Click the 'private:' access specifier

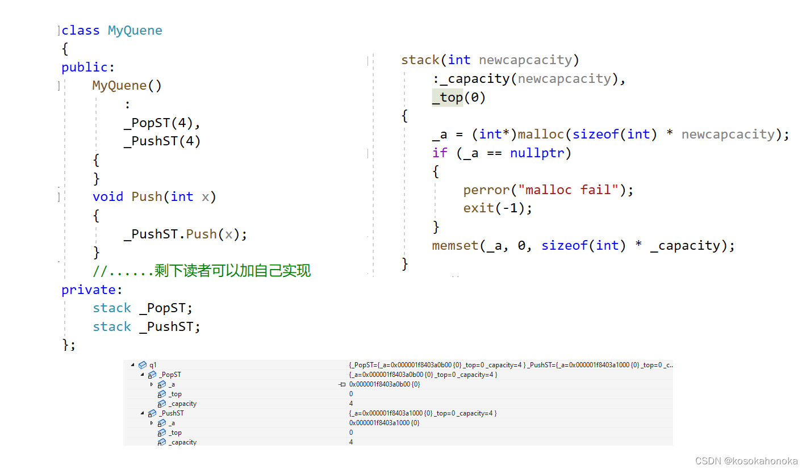92,290
